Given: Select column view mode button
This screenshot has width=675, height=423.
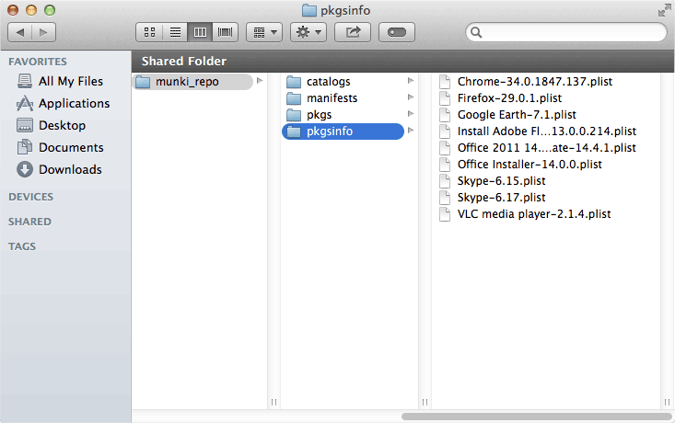Looking at the screenshot, I should pos(199,32).
